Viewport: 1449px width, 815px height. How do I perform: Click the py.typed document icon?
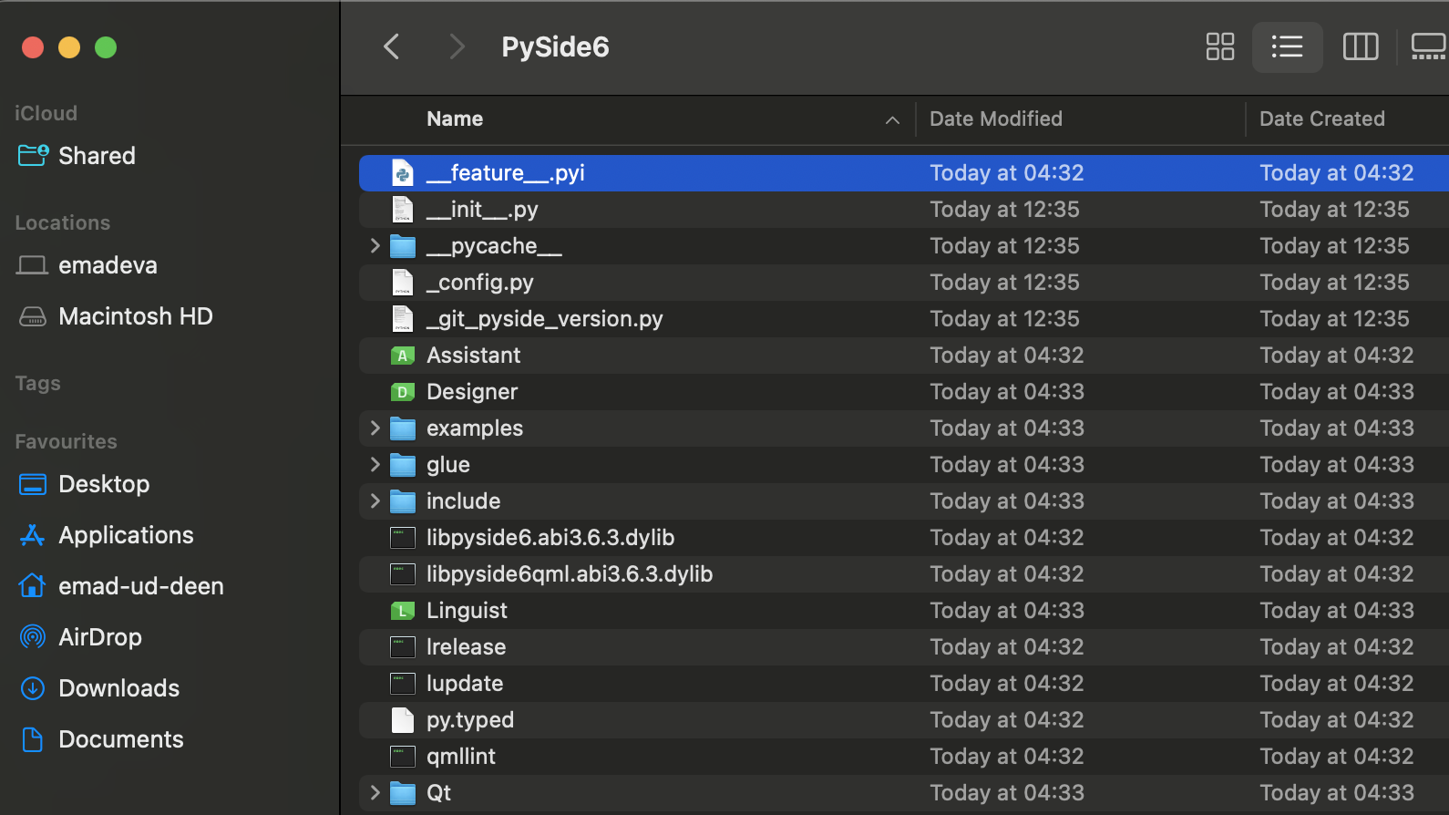pyautogui.click(x=403, y=720)
